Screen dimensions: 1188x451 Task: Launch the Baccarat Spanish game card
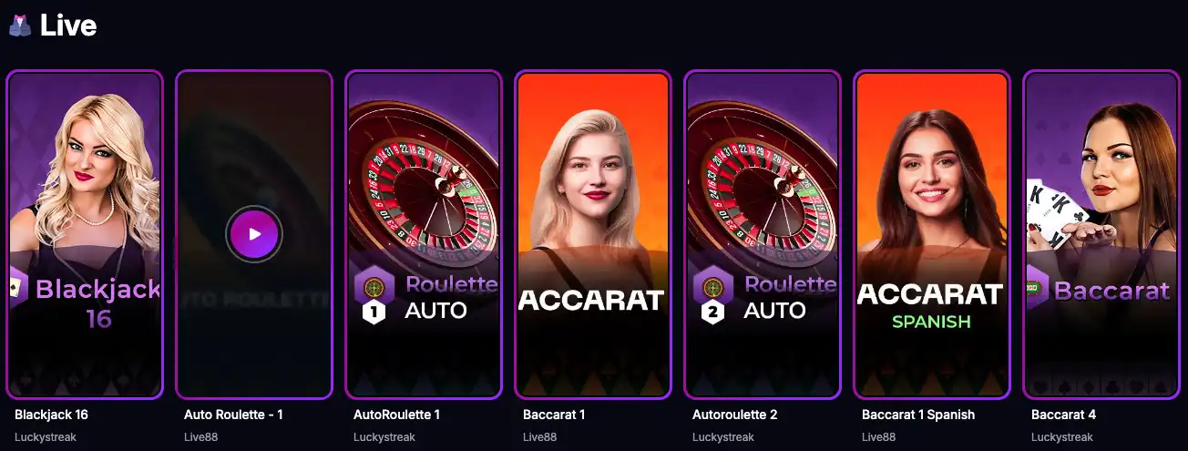932,234
